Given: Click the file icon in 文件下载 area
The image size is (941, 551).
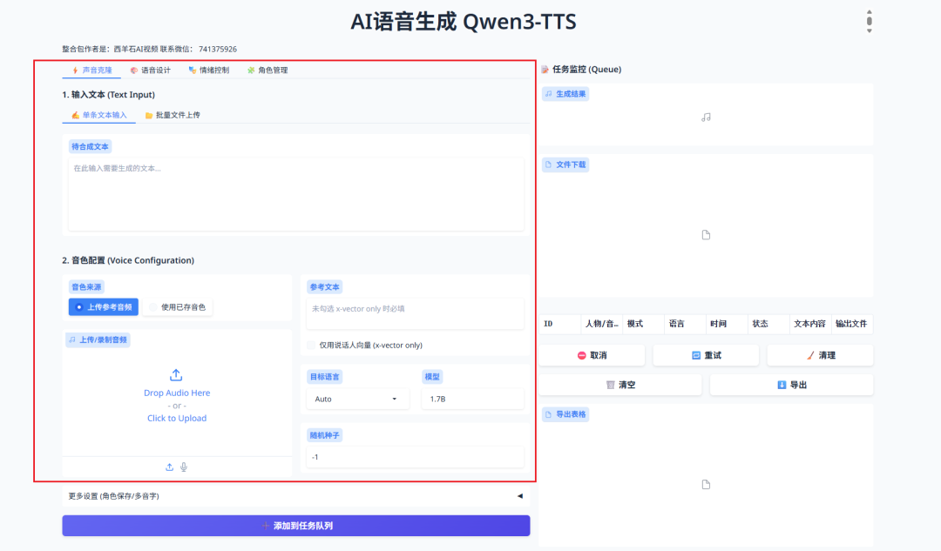Looking at the screenshot, I should pos(706,234).
